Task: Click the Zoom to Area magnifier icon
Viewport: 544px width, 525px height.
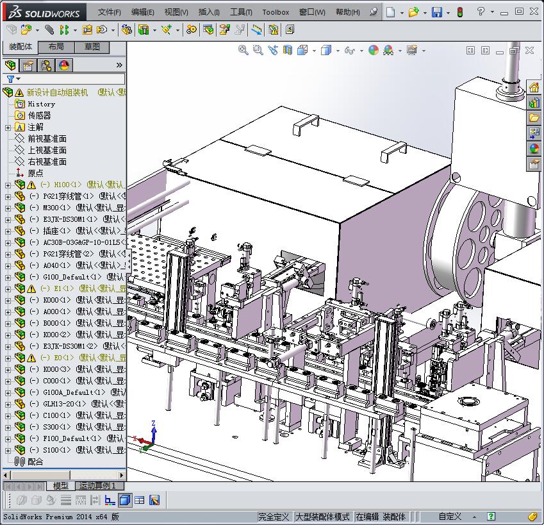Action: [x=258, y=50]
